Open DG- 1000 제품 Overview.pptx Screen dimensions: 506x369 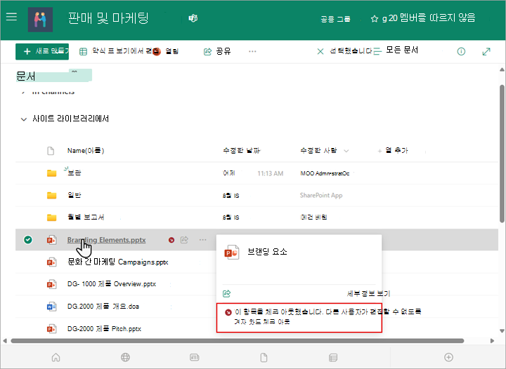pos(112,284)
